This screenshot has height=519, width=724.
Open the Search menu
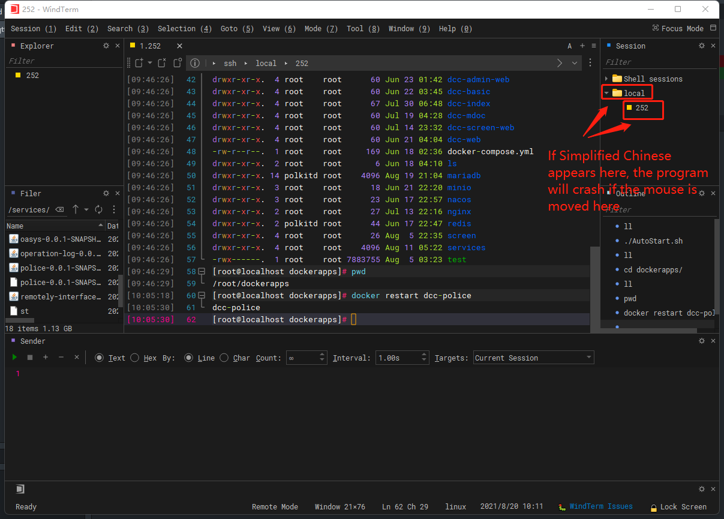128,28
